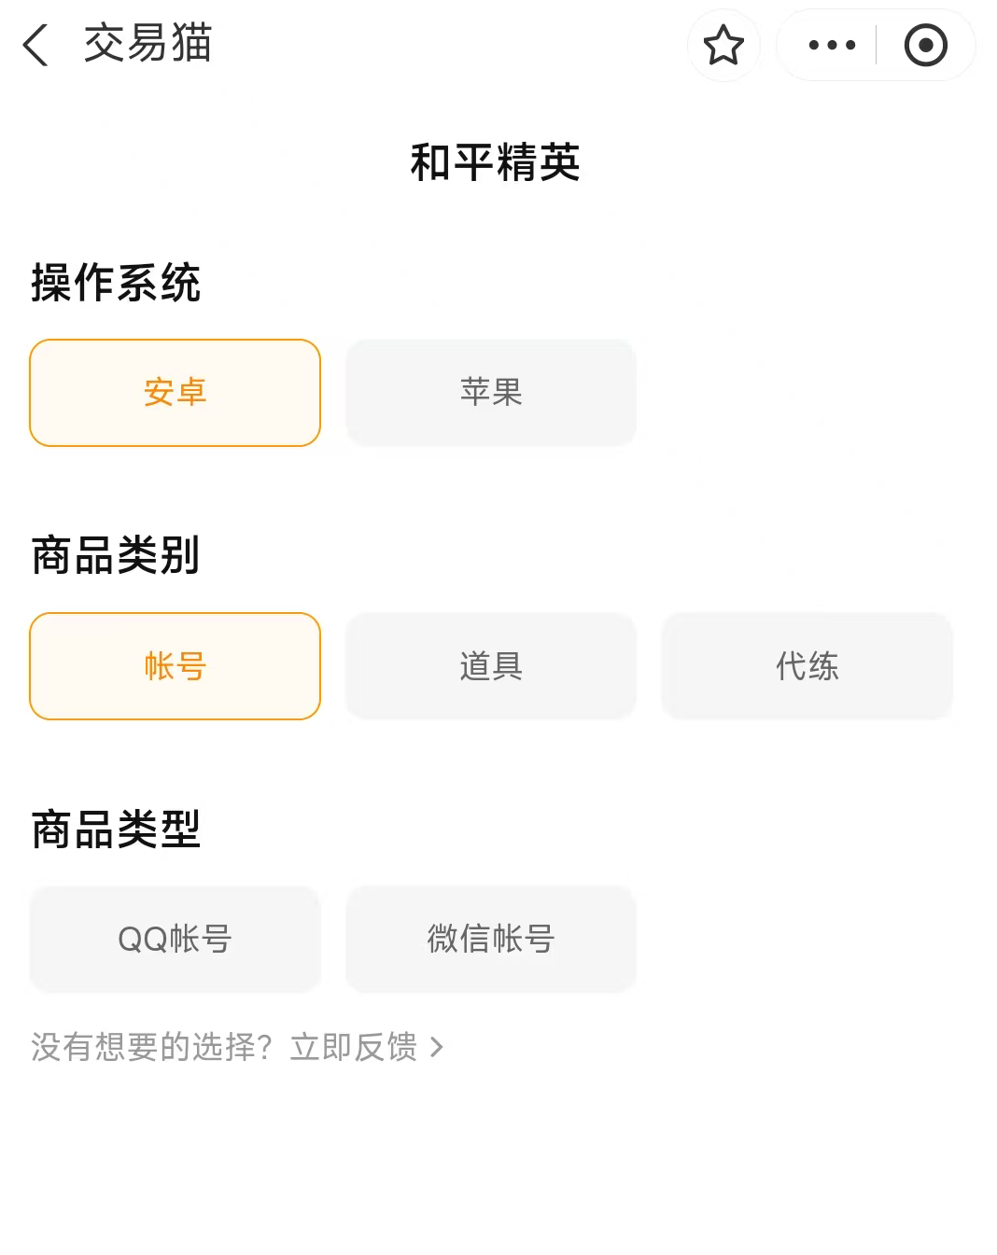The image size is (997, 1255).
Task: Open the 立即反馈 feedback link
Action: click(x=354, y=1047)
